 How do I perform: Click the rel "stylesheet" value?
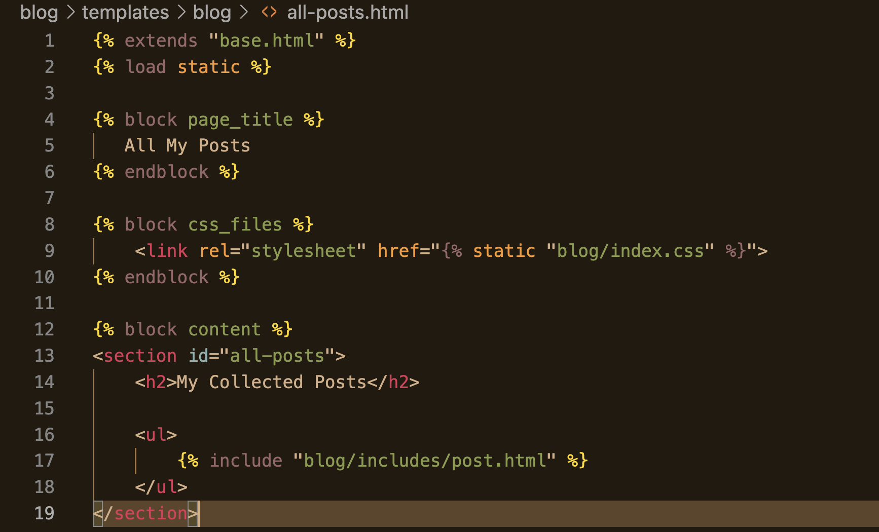click(x=303, y=251)
